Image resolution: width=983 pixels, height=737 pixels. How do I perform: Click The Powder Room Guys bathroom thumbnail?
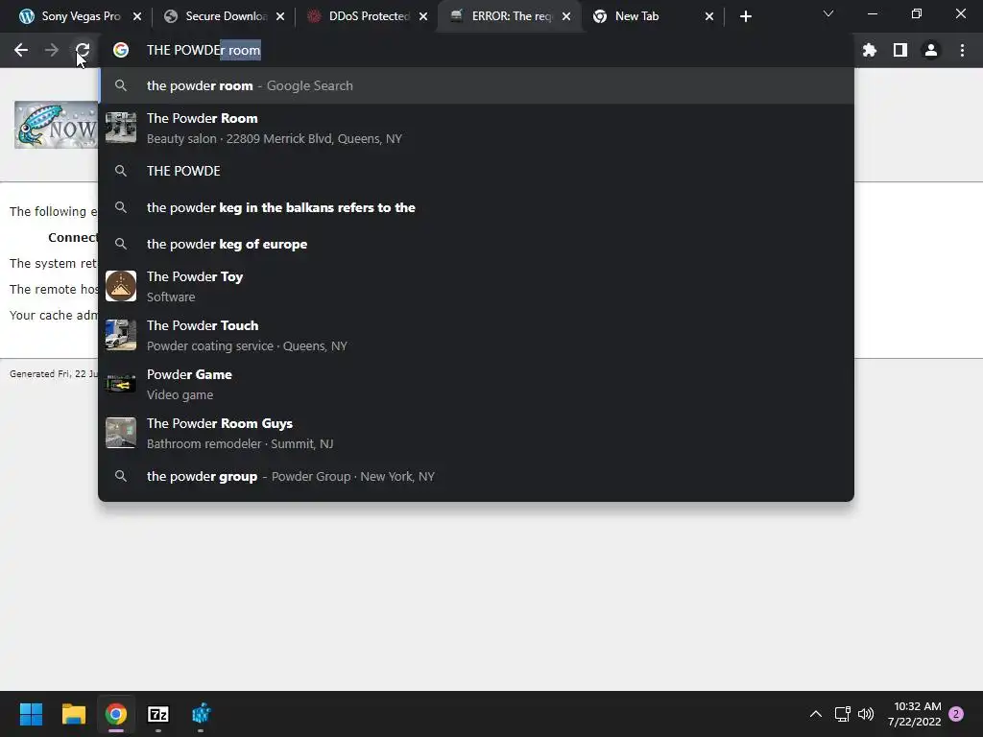click(121, 433)
